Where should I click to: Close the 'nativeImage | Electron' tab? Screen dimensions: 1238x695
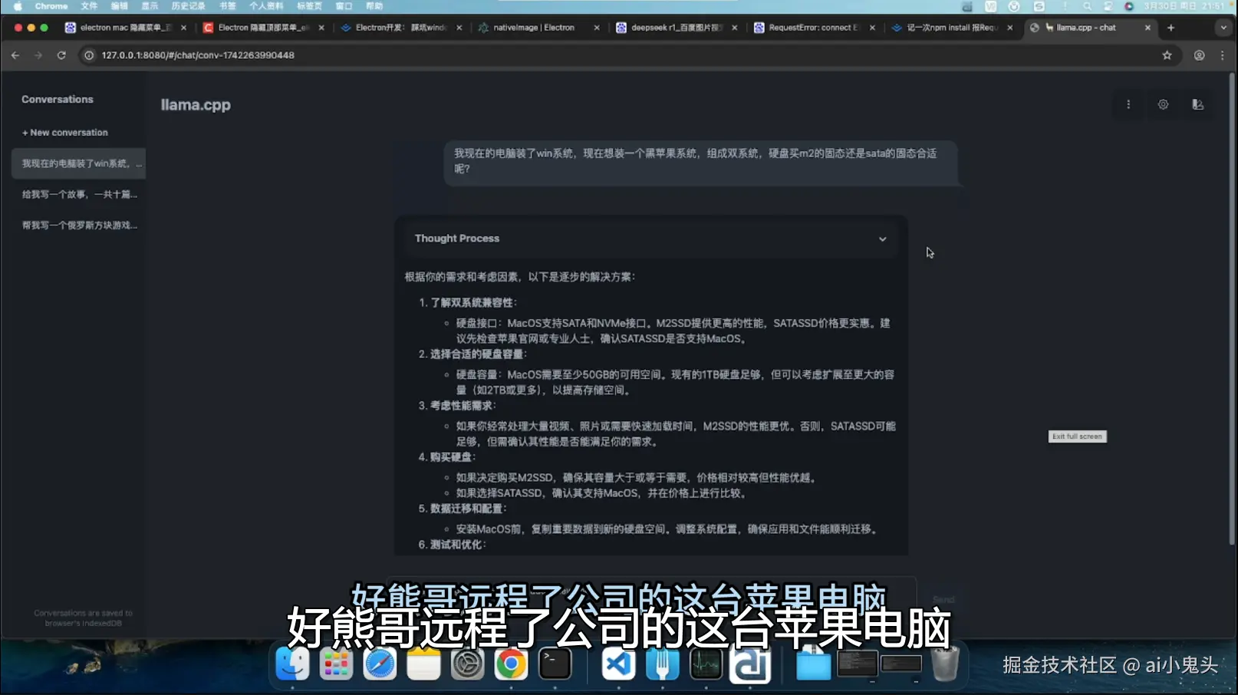597,28
